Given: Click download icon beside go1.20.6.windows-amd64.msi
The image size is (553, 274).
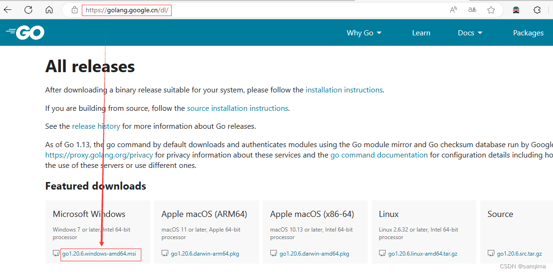Looking at the screenshot, I should 56,253.
